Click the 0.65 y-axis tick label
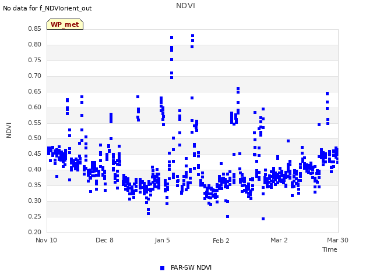Screen dimensions: 373x279 tap(35, 91)
